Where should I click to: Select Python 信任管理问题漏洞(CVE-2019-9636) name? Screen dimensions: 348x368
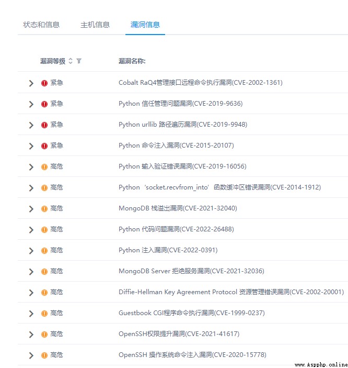point(181,104)
